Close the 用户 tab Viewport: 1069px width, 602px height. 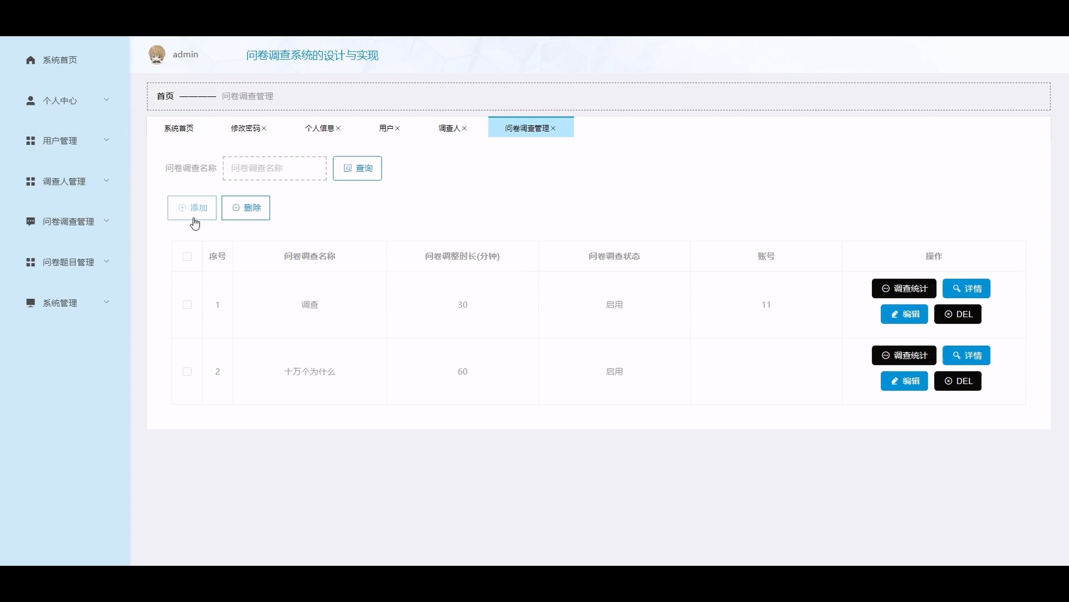pyautogui.click(x=397, y=128)
